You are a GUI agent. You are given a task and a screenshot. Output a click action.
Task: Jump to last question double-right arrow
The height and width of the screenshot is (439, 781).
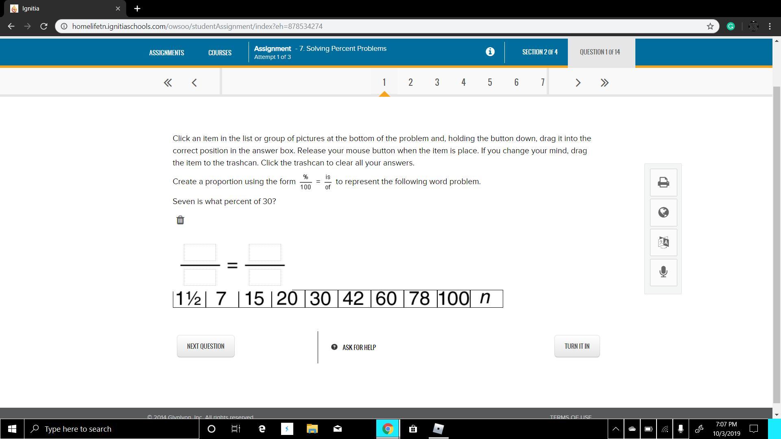point(604,83)
